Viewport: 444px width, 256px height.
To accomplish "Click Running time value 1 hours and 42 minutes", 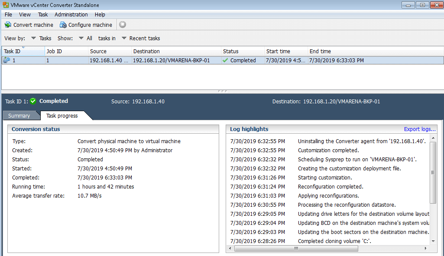I will tap(106, 186).
